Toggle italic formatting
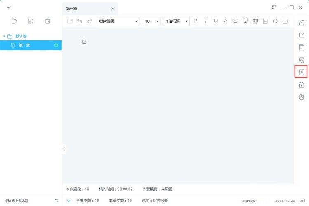The width and height of the screenshot is (309, 206). tap(206, 21)
